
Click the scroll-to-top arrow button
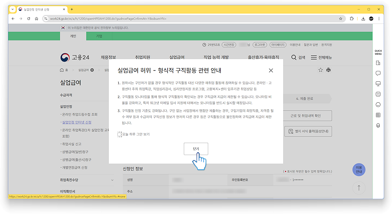click(x=359, y=188)
